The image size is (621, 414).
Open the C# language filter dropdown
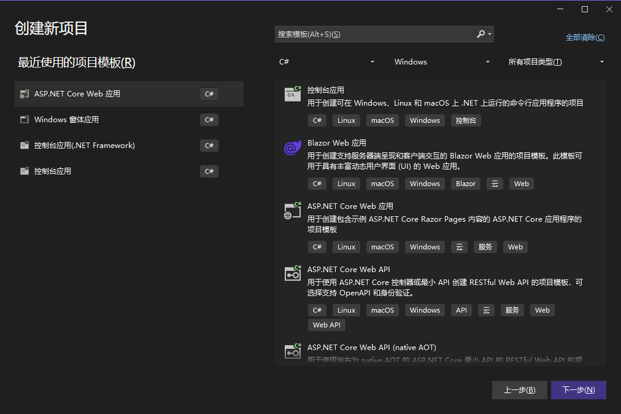[x=326, y=62]
